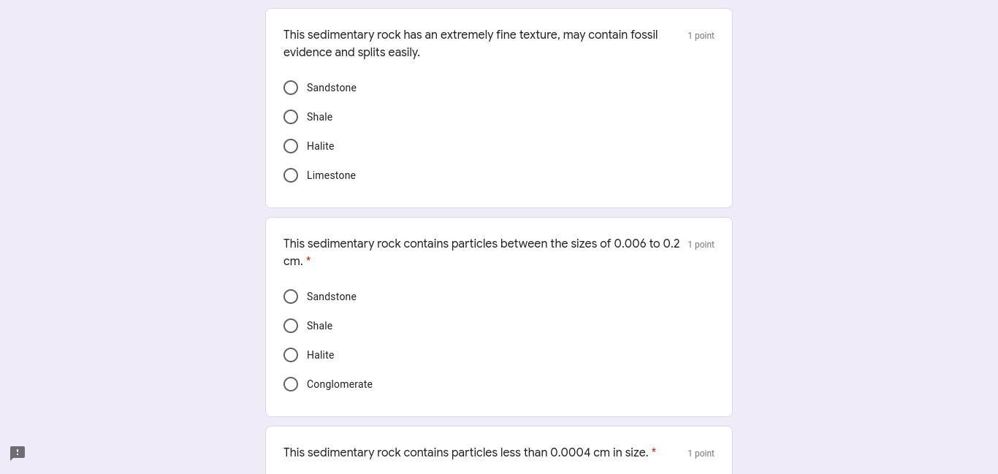
Task: Click "1 point" on the 0.0004 cm question
Action: (x=701, y=454)
